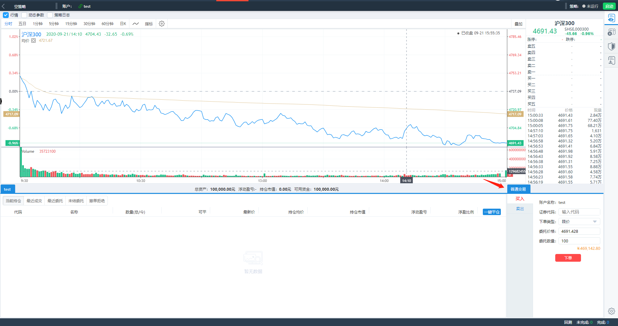Remove the 均价 average price indicator
618x326 pixels.
pyautogui.click(x=33, y=41)
